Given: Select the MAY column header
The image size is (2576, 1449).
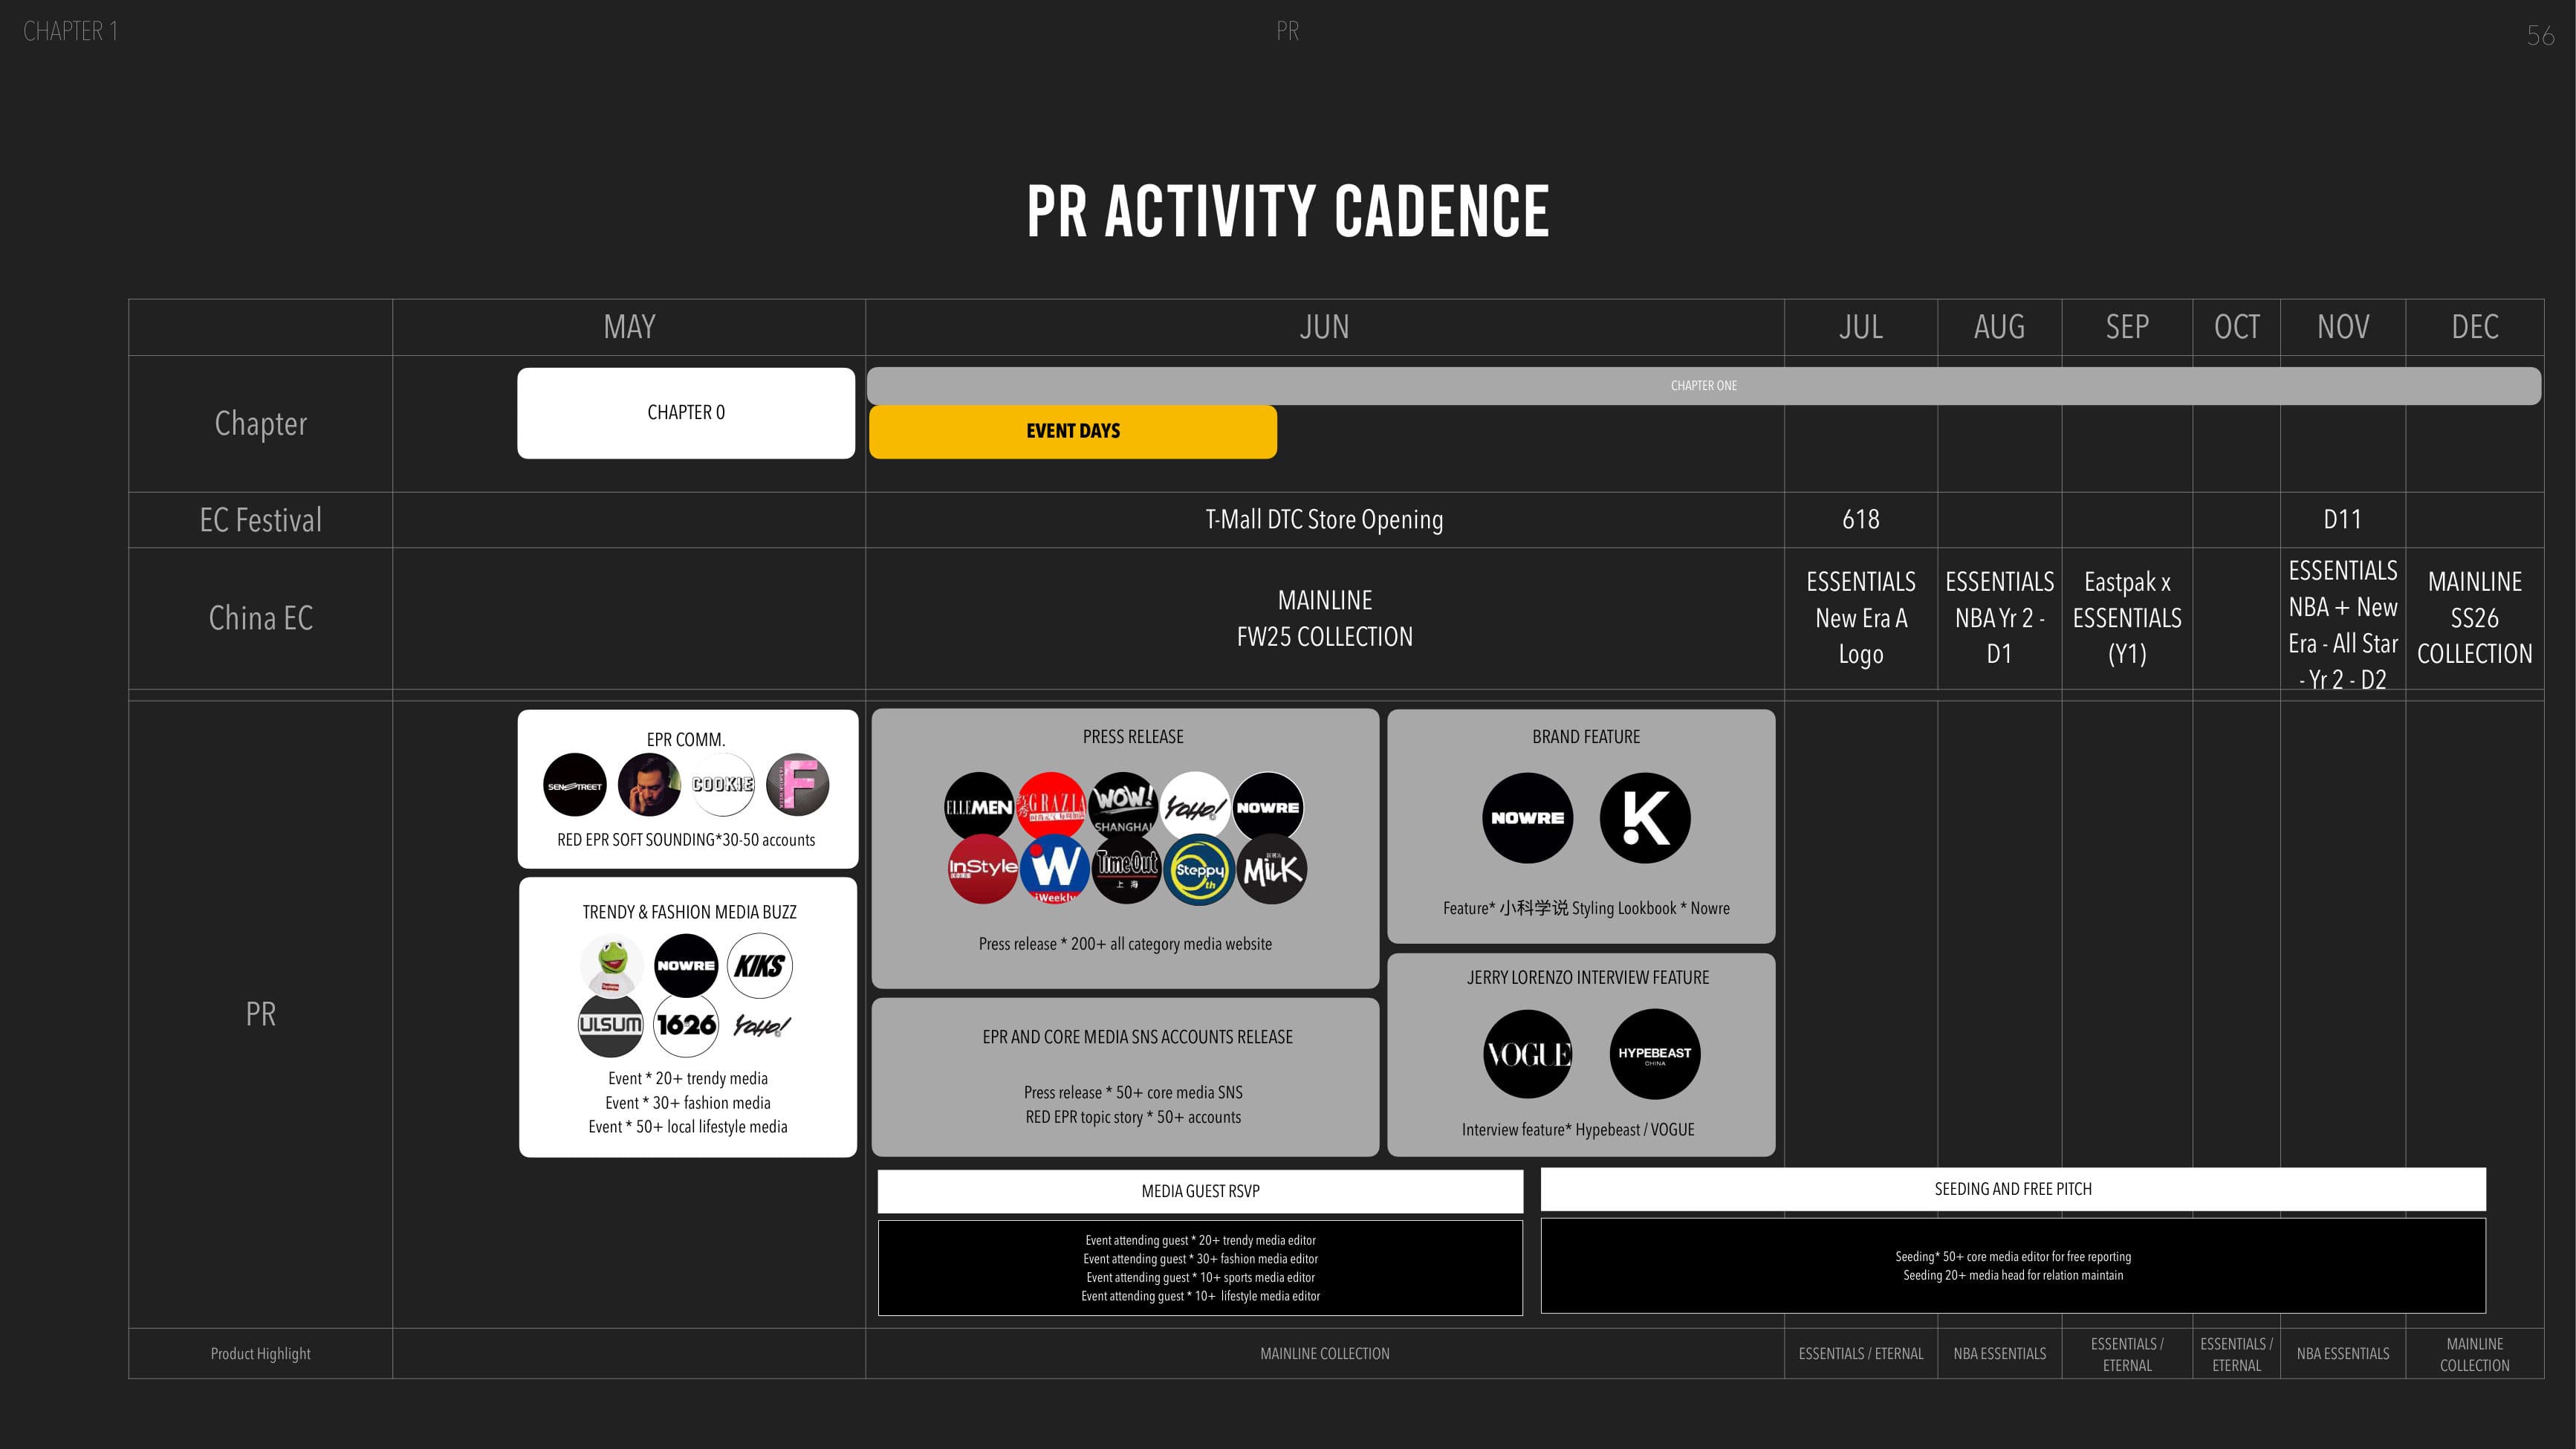Looking at the screenshot, I should click(x=629, y=327).
